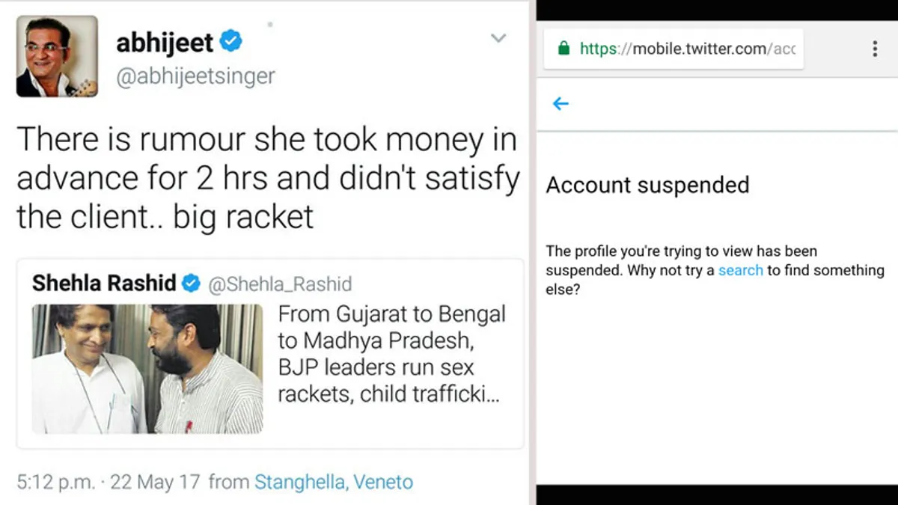Click @abhijeetsinger handle
The height and width of the screenshot is (505, 898).
tap(196, 76)
